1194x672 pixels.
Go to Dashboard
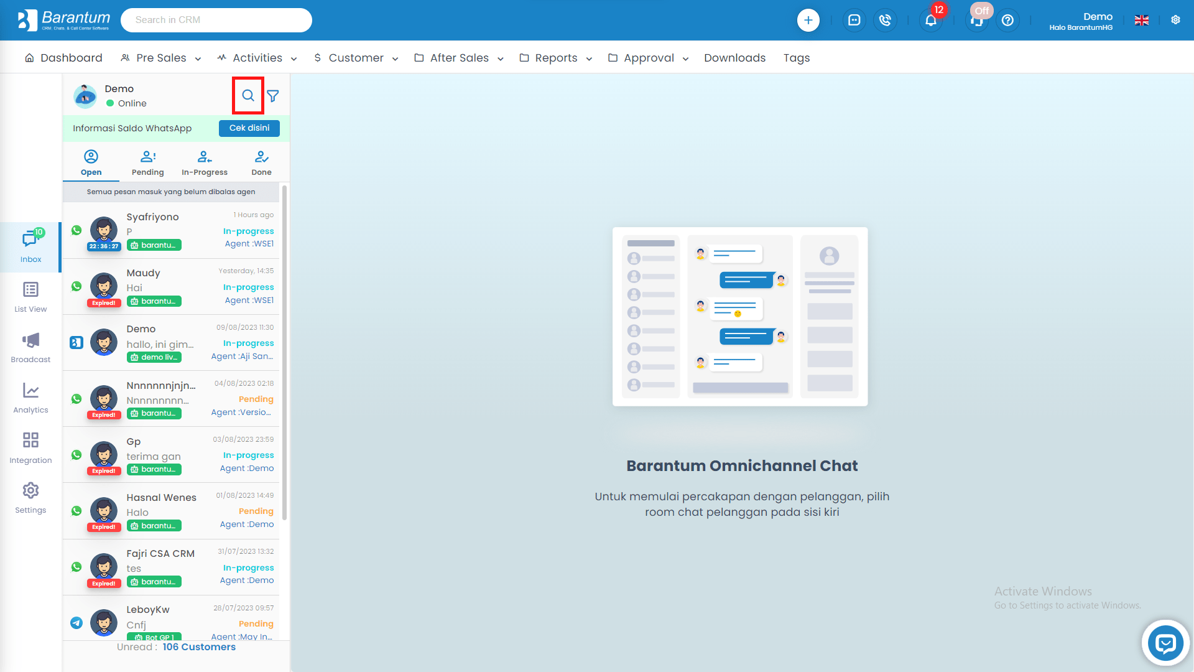tap(63, 58)
